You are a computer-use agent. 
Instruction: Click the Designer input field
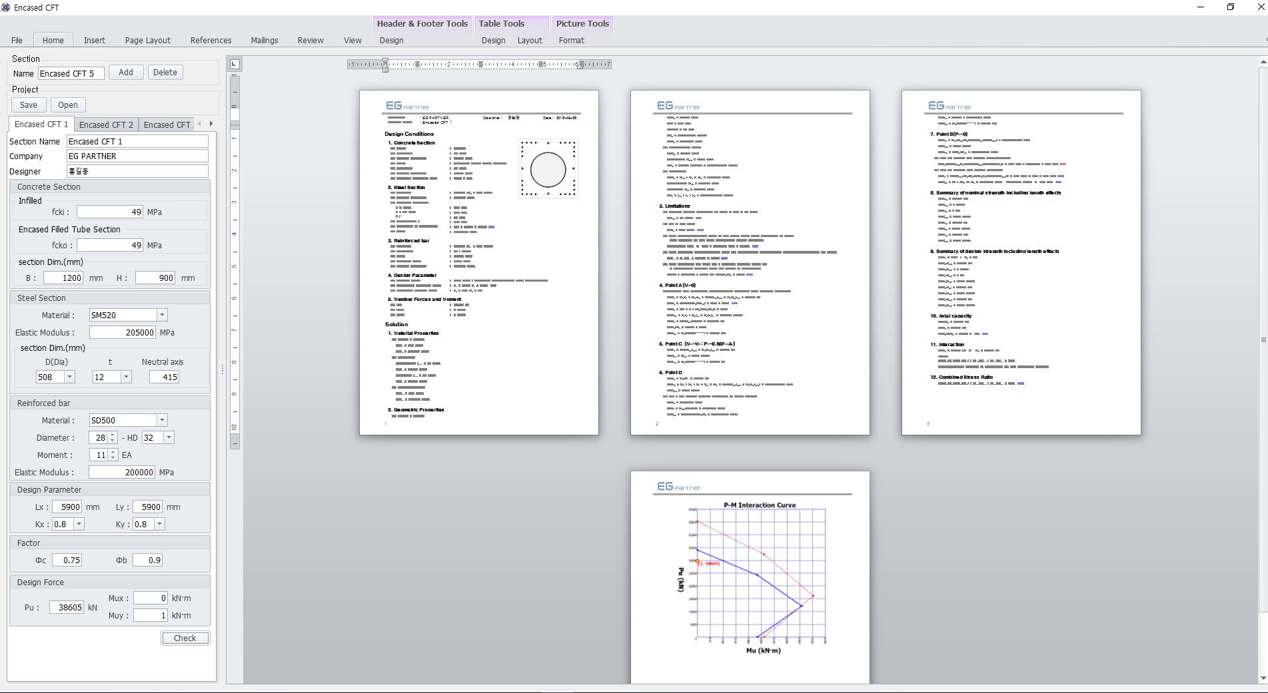point(137,171)
